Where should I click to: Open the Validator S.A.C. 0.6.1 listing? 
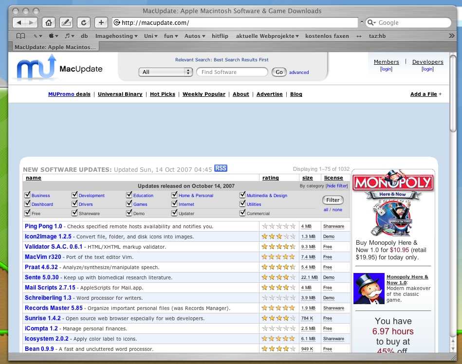click(x=54, y=247)
